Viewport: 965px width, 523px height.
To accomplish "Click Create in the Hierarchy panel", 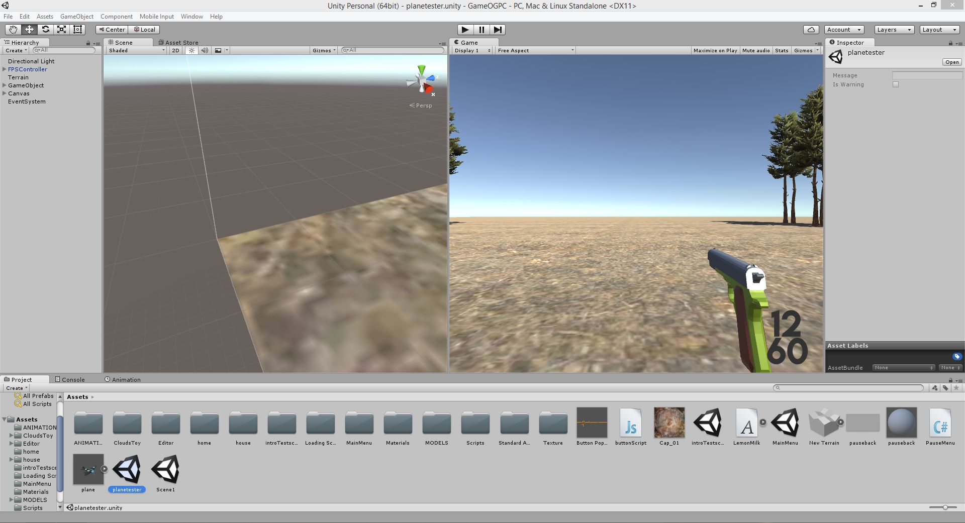I will [15, 50].
